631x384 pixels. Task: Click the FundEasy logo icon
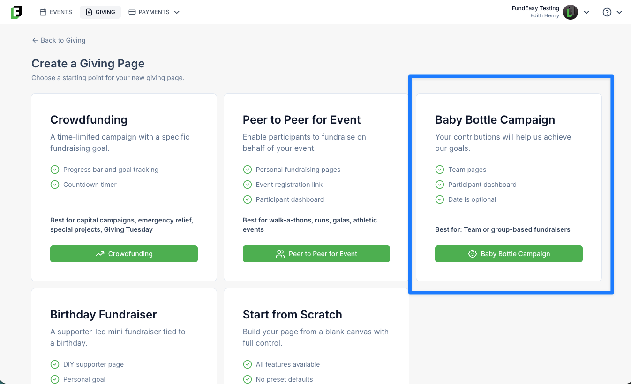click(16, 12)
